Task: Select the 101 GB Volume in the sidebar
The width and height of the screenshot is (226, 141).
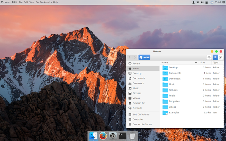Action: point(141,114)
